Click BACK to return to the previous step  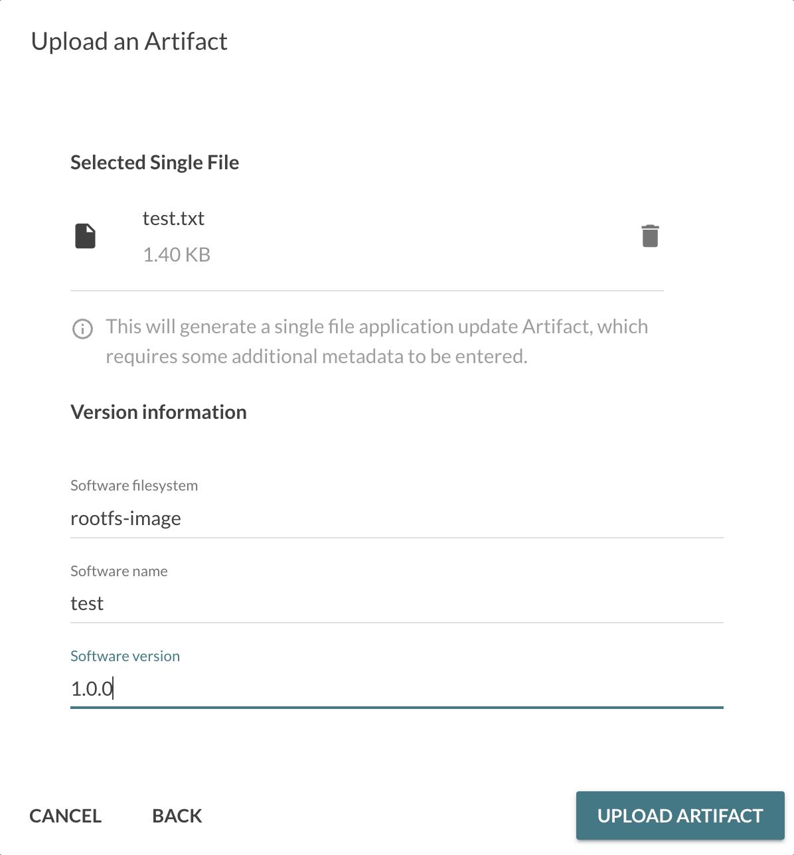pos(177,815)
